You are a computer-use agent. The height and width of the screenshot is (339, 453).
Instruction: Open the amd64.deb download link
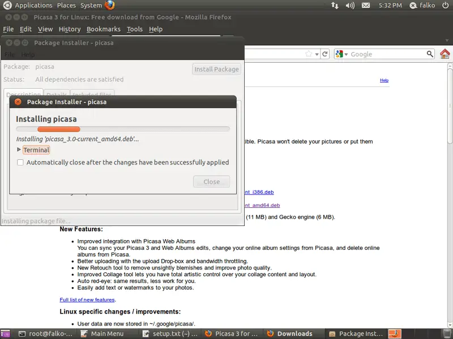click(262, 205)
